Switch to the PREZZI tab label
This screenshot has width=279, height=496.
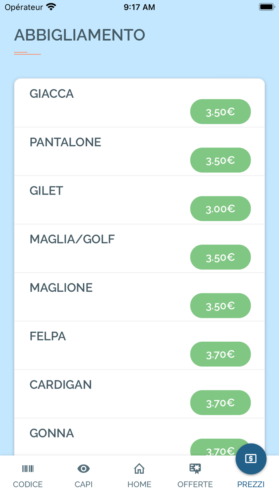(251, 484)
